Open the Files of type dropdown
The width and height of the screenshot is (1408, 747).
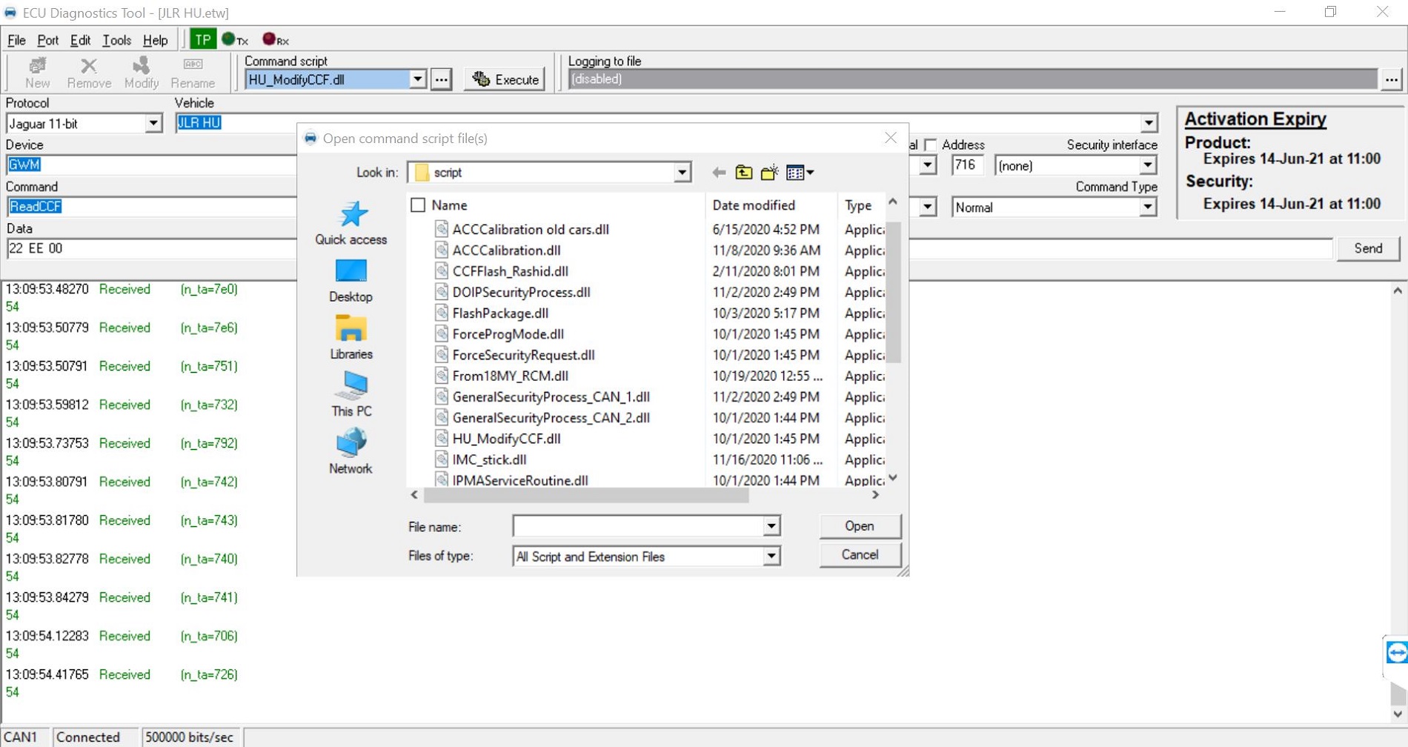(771, 557)
